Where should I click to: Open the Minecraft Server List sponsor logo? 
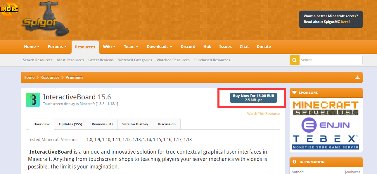pyautogui.click(x=326, y=108)
